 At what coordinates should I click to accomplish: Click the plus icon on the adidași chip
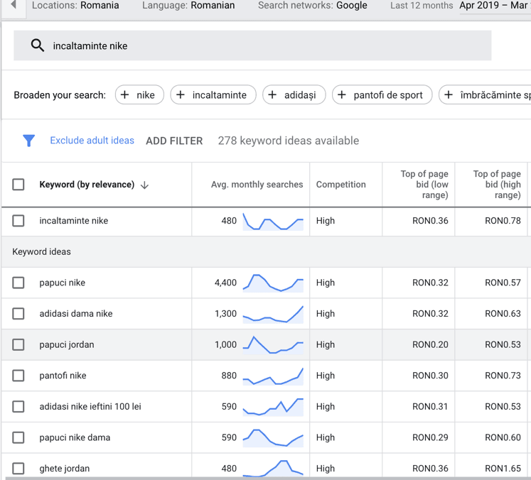point(272,95)
